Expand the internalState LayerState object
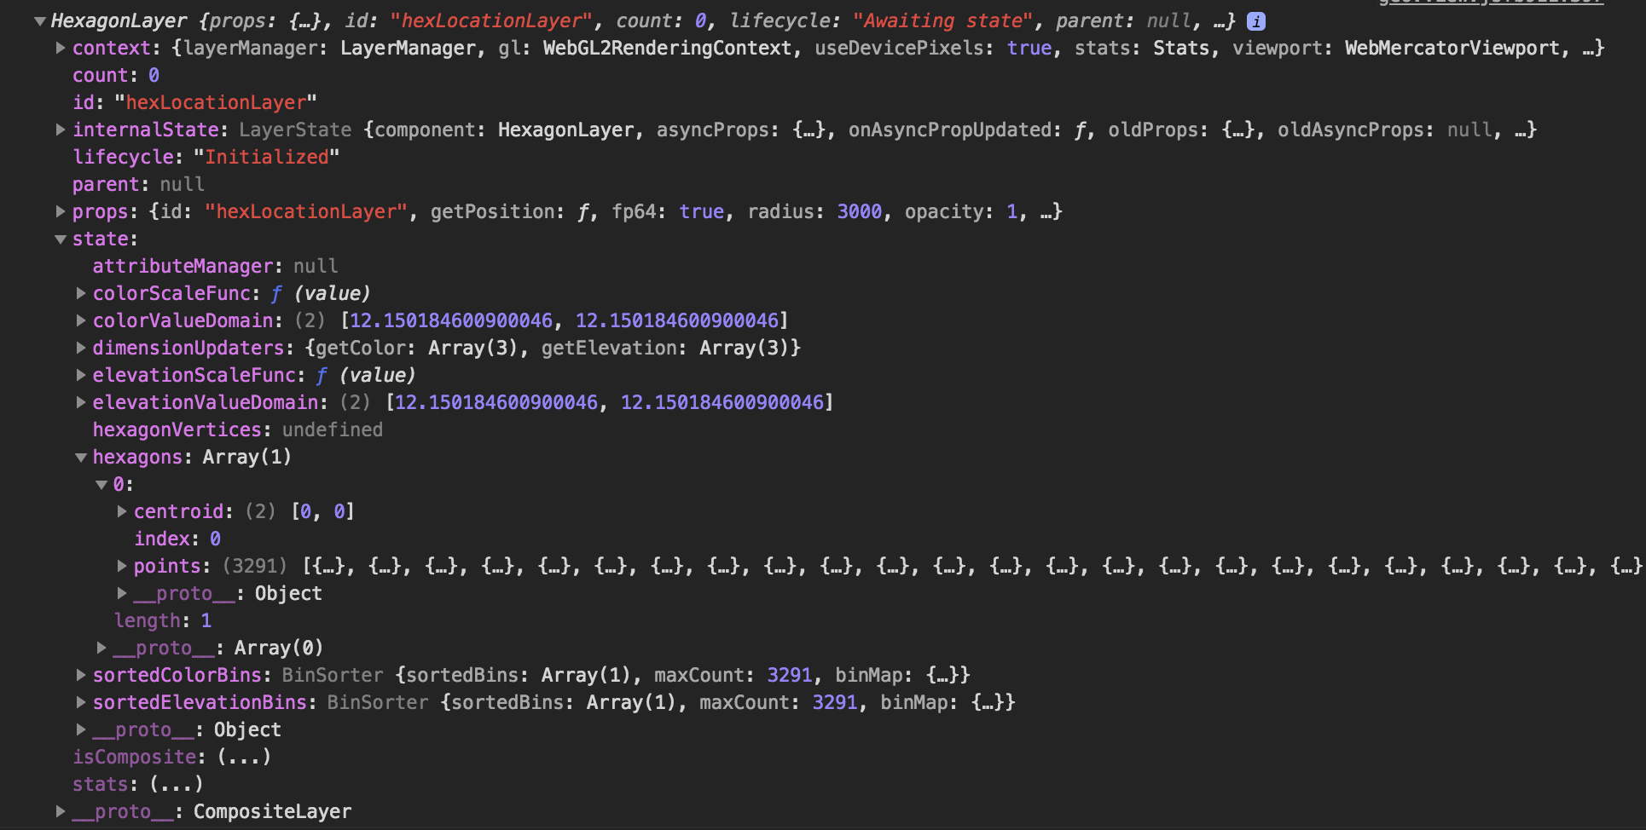Image resolution: width=1646 pixels, height=830 pixels. point(61,130)
